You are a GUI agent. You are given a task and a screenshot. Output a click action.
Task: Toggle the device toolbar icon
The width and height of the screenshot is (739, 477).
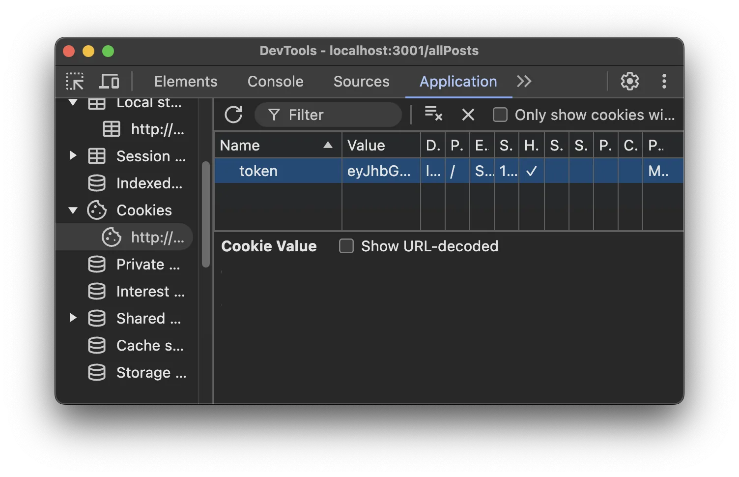(109, 81)
